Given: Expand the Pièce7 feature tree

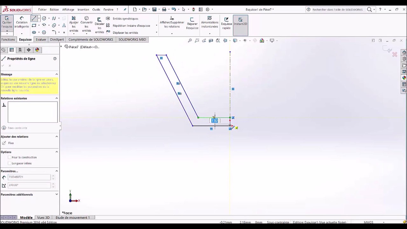Looking at the screenshot, I should (61, 47).
